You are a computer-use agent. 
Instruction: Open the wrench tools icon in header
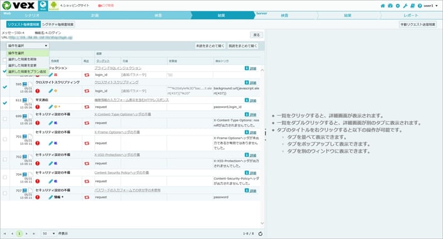coord(405,6)
